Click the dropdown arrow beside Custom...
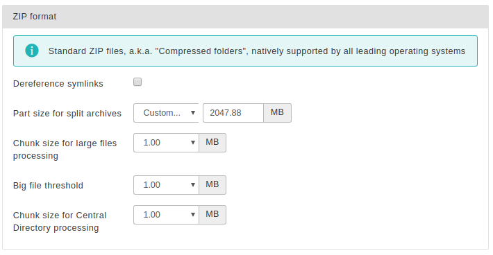This screenshot has height=255, width=493. pos(193,113)
